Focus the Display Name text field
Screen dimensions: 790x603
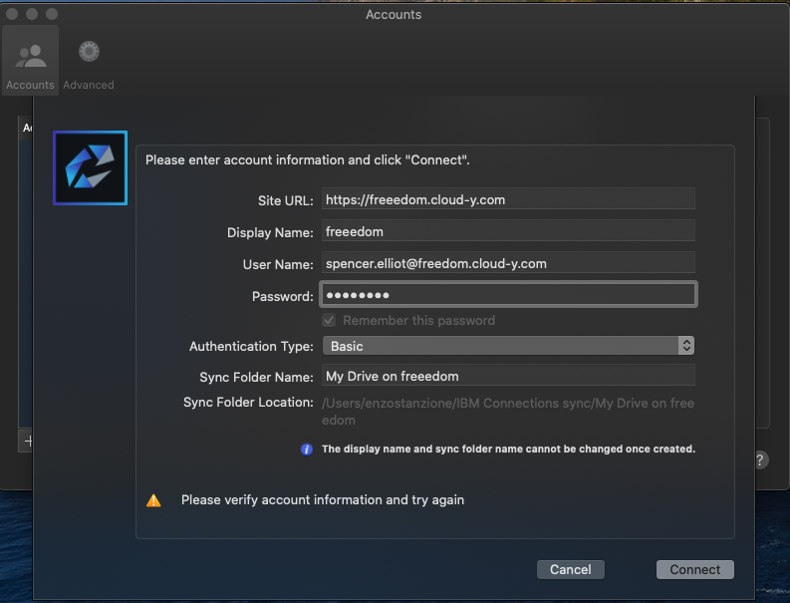pyautogui.click(x=507, y=231)
